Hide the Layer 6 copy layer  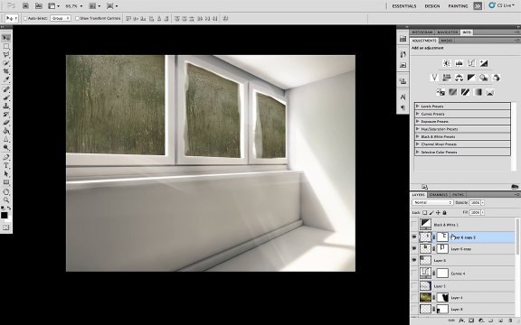[x=414, y=248]
